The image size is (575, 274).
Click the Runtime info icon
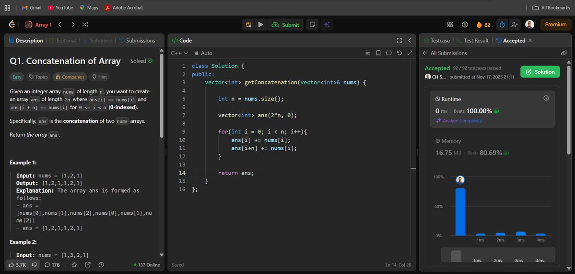pyautogui.click(x=546, y=98)
